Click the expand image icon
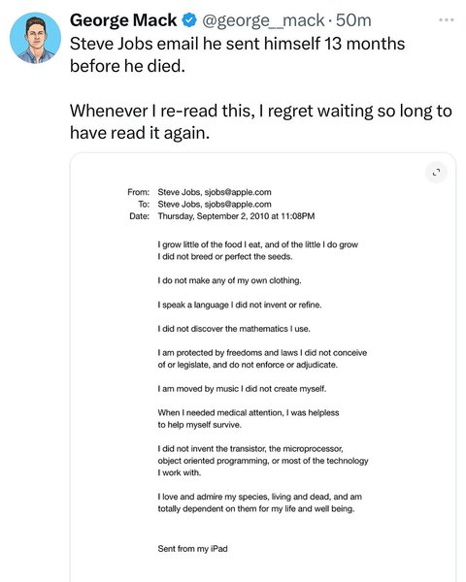 [436, 173]
